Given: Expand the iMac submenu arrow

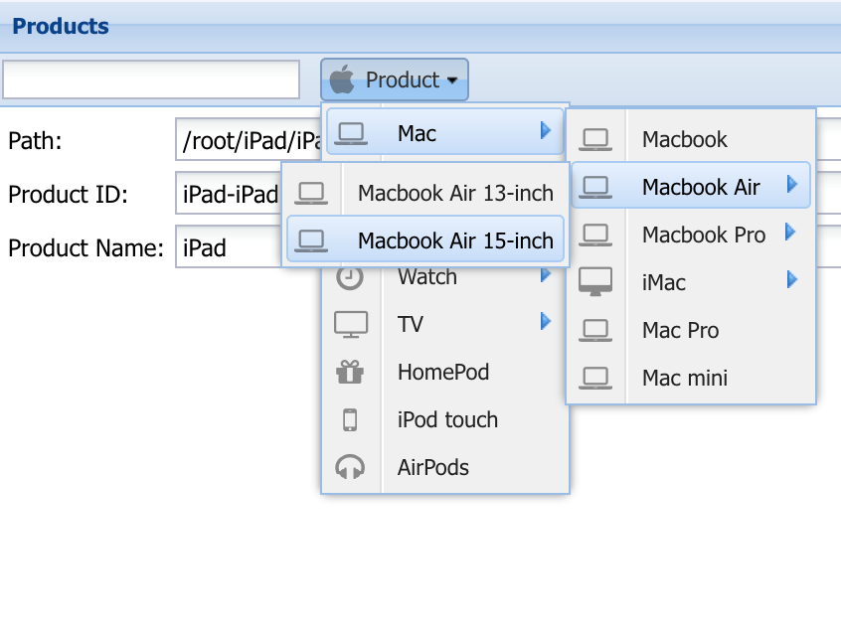Looking at the screenshot, I should [792, 279].
